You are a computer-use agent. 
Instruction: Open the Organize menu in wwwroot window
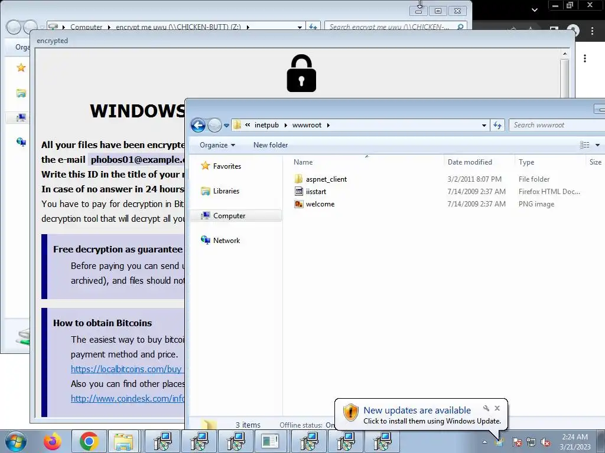tap(217, 145)
